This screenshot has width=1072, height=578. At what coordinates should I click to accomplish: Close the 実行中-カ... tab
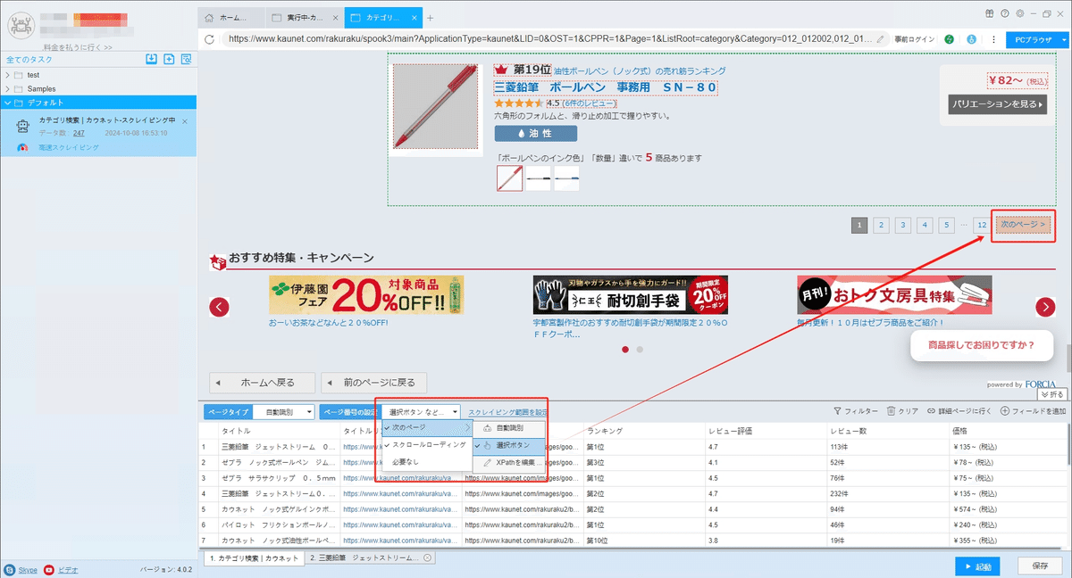click(334, 18)
